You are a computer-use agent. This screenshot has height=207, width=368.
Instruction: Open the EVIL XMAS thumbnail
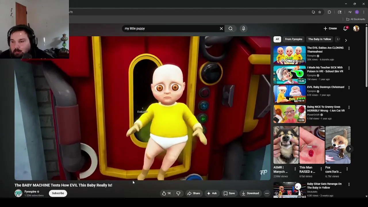(x=290, y=94)
